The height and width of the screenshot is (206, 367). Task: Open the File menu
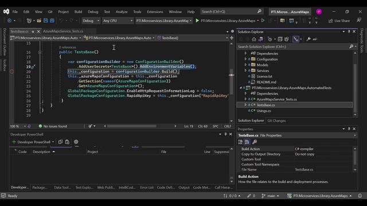pyautogui.click(x=15, y=11)
